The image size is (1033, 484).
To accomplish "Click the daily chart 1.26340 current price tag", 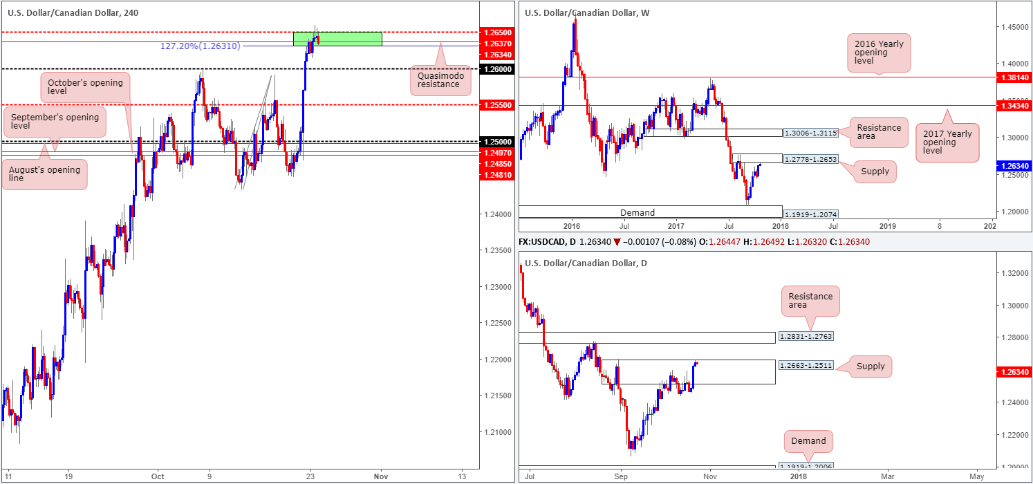I will point(1013,372).
